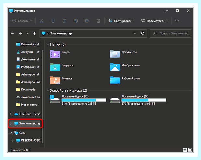Click the C: drive usage bar
The image size is (201, 160).
84,100
